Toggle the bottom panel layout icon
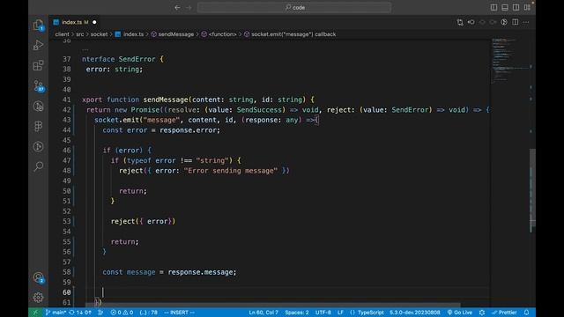The width and height of the screenshot is (564, 317). click(505, 7)
